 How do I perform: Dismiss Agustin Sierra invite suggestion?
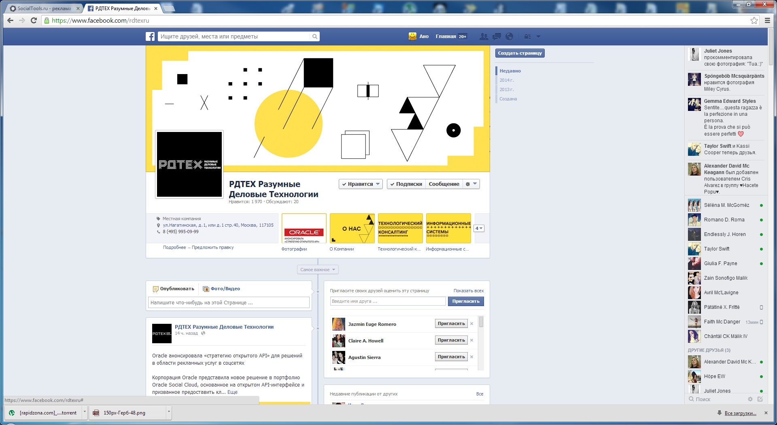[472, 357]
